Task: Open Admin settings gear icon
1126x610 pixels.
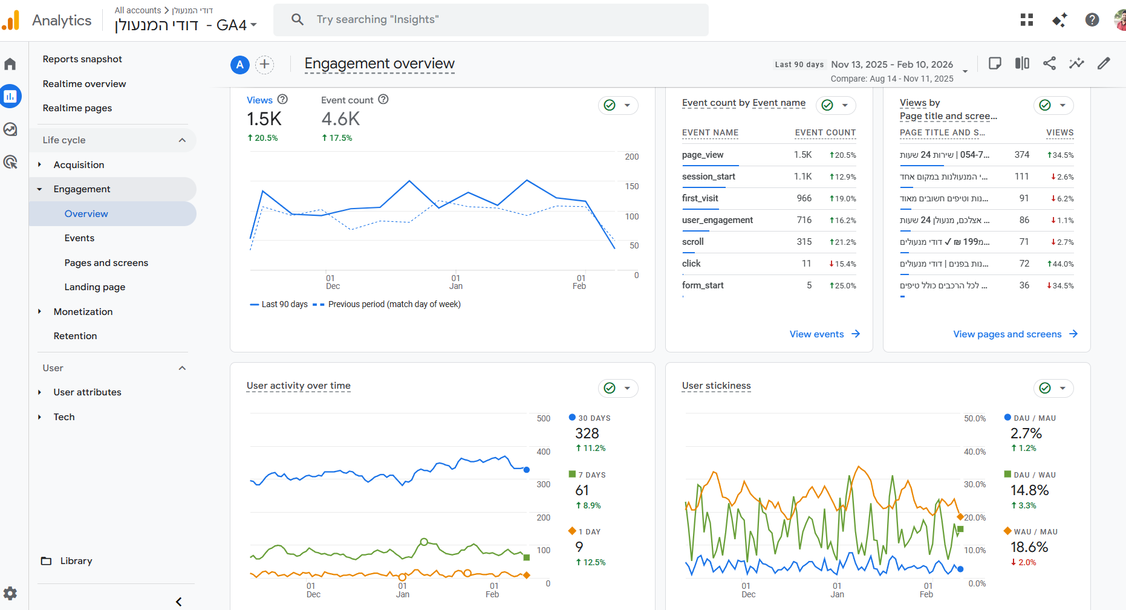Action: coord(10,593)
